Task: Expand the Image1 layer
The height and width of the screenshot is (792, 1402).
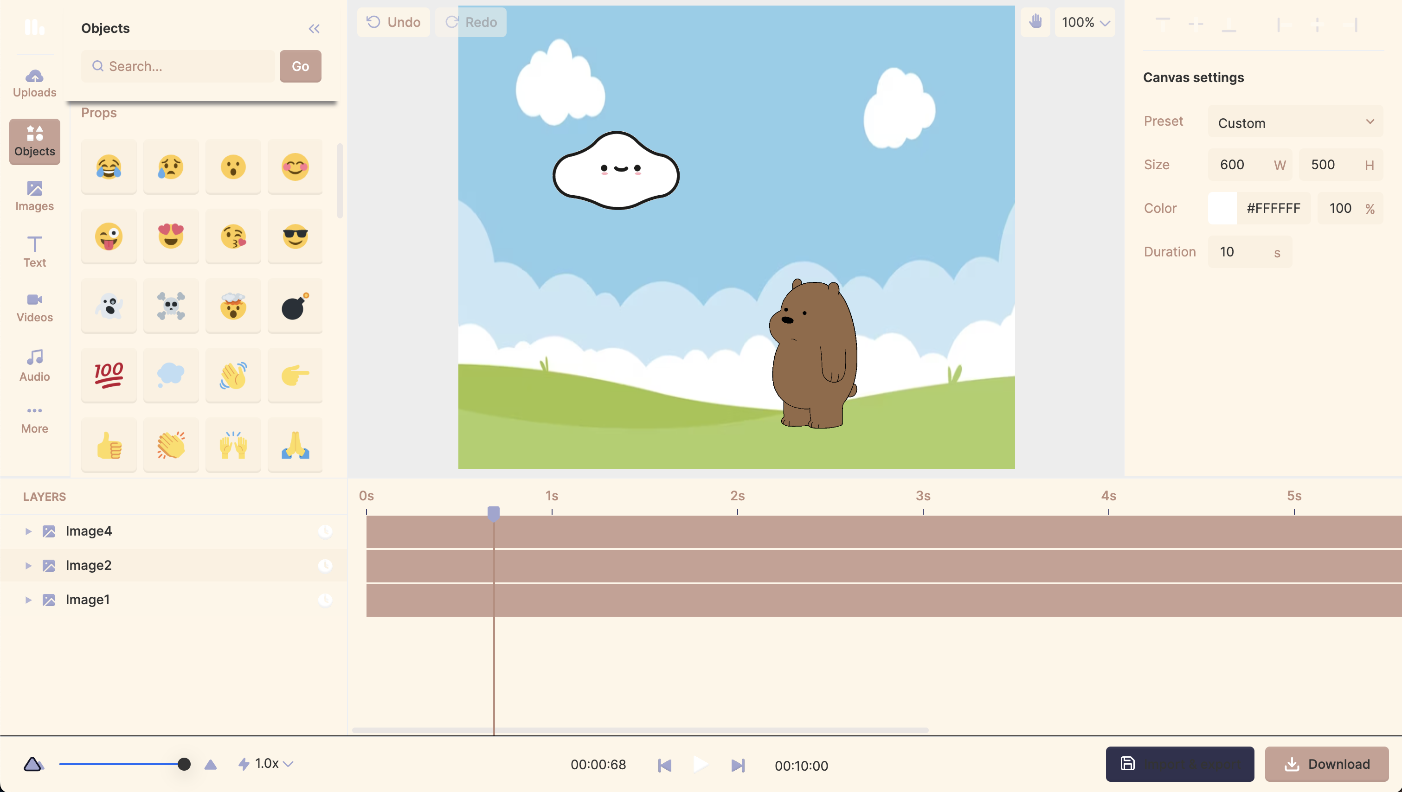Action: (28, 600)
